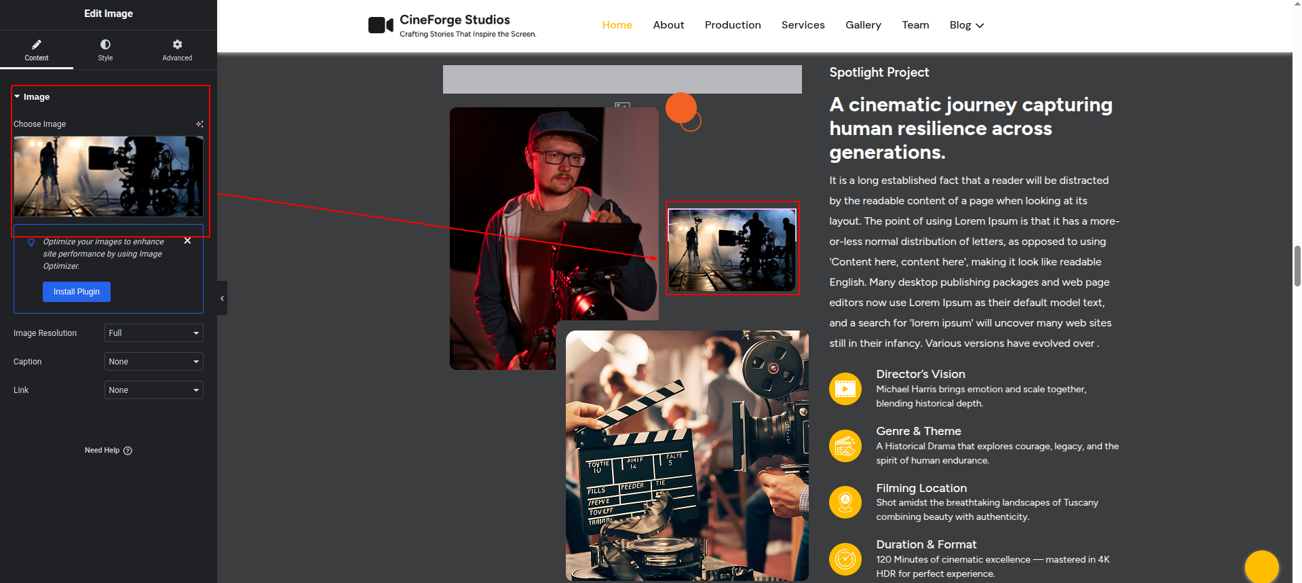Screen dimensions: 1302x583
Task: Go to the Gallery menu item
Action: click(863, 25)
